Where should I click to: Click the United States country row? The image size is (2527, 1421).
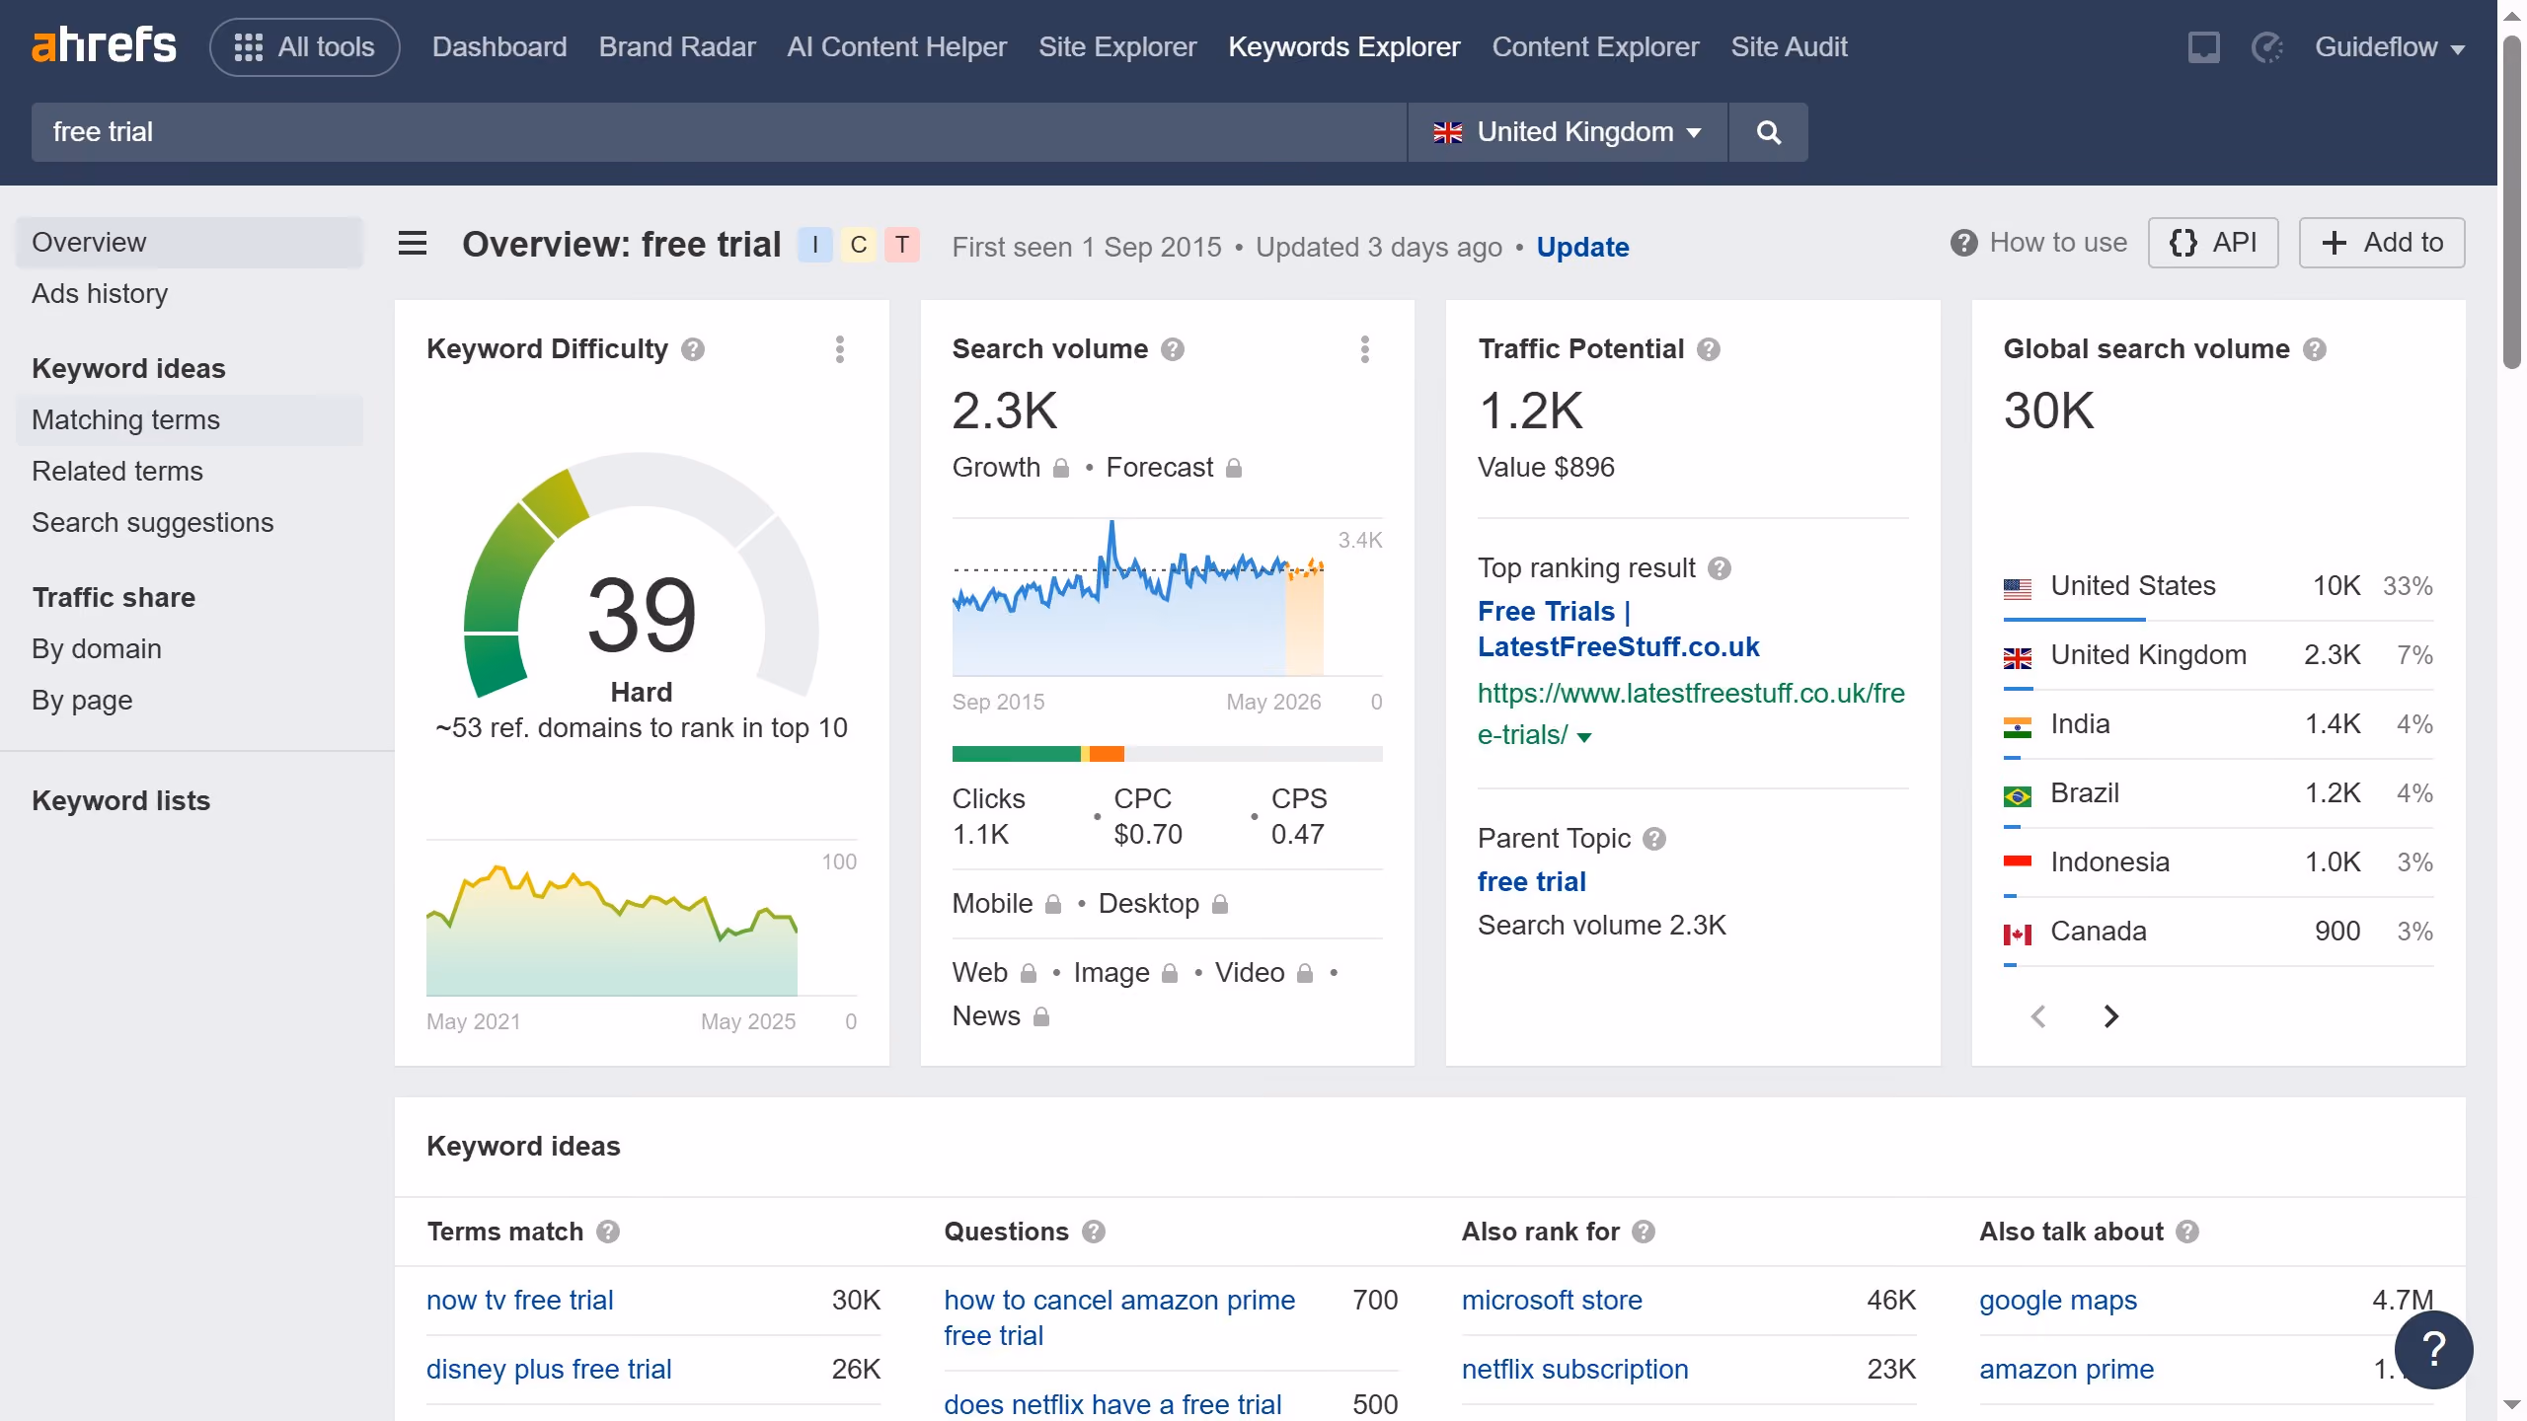pos(2218,587)
